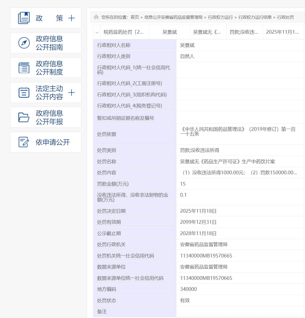Click the 行政相对人代码_3(组织机构代码) label
The image size is (305, 318).
coord(132,95)
